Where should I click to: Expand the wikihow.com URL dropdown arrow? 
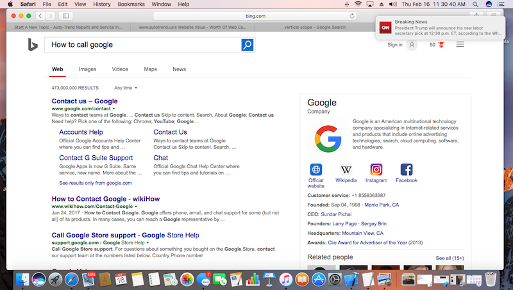click(x=136, y=207)
